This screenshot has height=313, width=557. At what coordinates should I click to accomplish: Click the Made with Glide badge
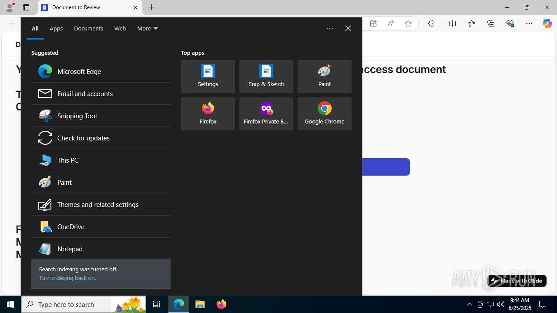[x=517, y=281]
